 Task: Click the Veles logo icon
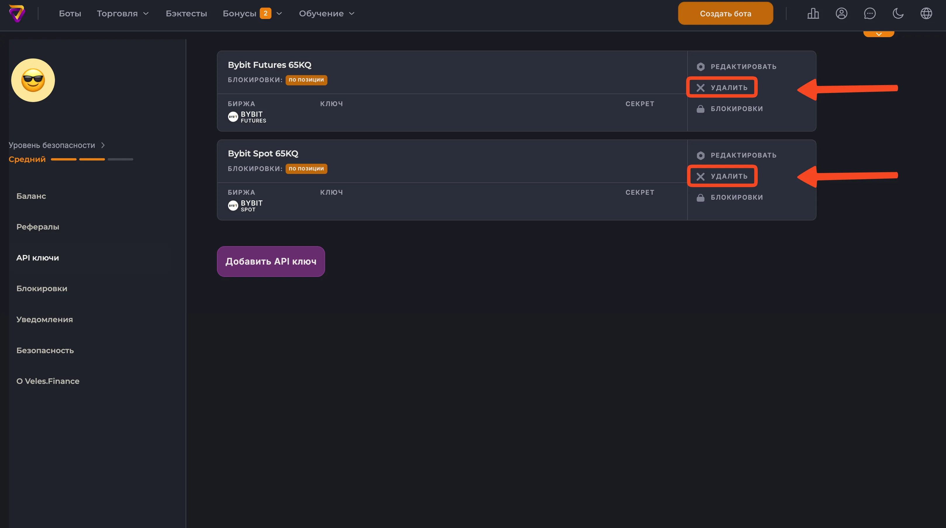17,13
